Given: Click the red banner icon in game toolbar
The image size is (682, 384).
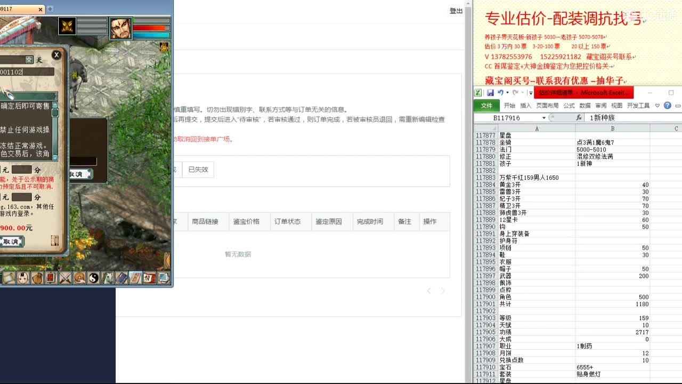Looking at the screenshot, I should [x=51, y=278].
